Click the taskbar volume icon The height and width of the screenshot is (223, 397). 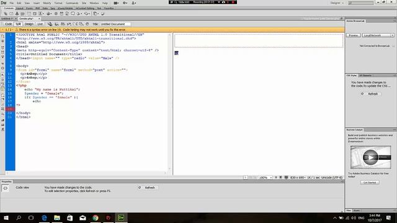pyautogui.click(x=354, y=217)
